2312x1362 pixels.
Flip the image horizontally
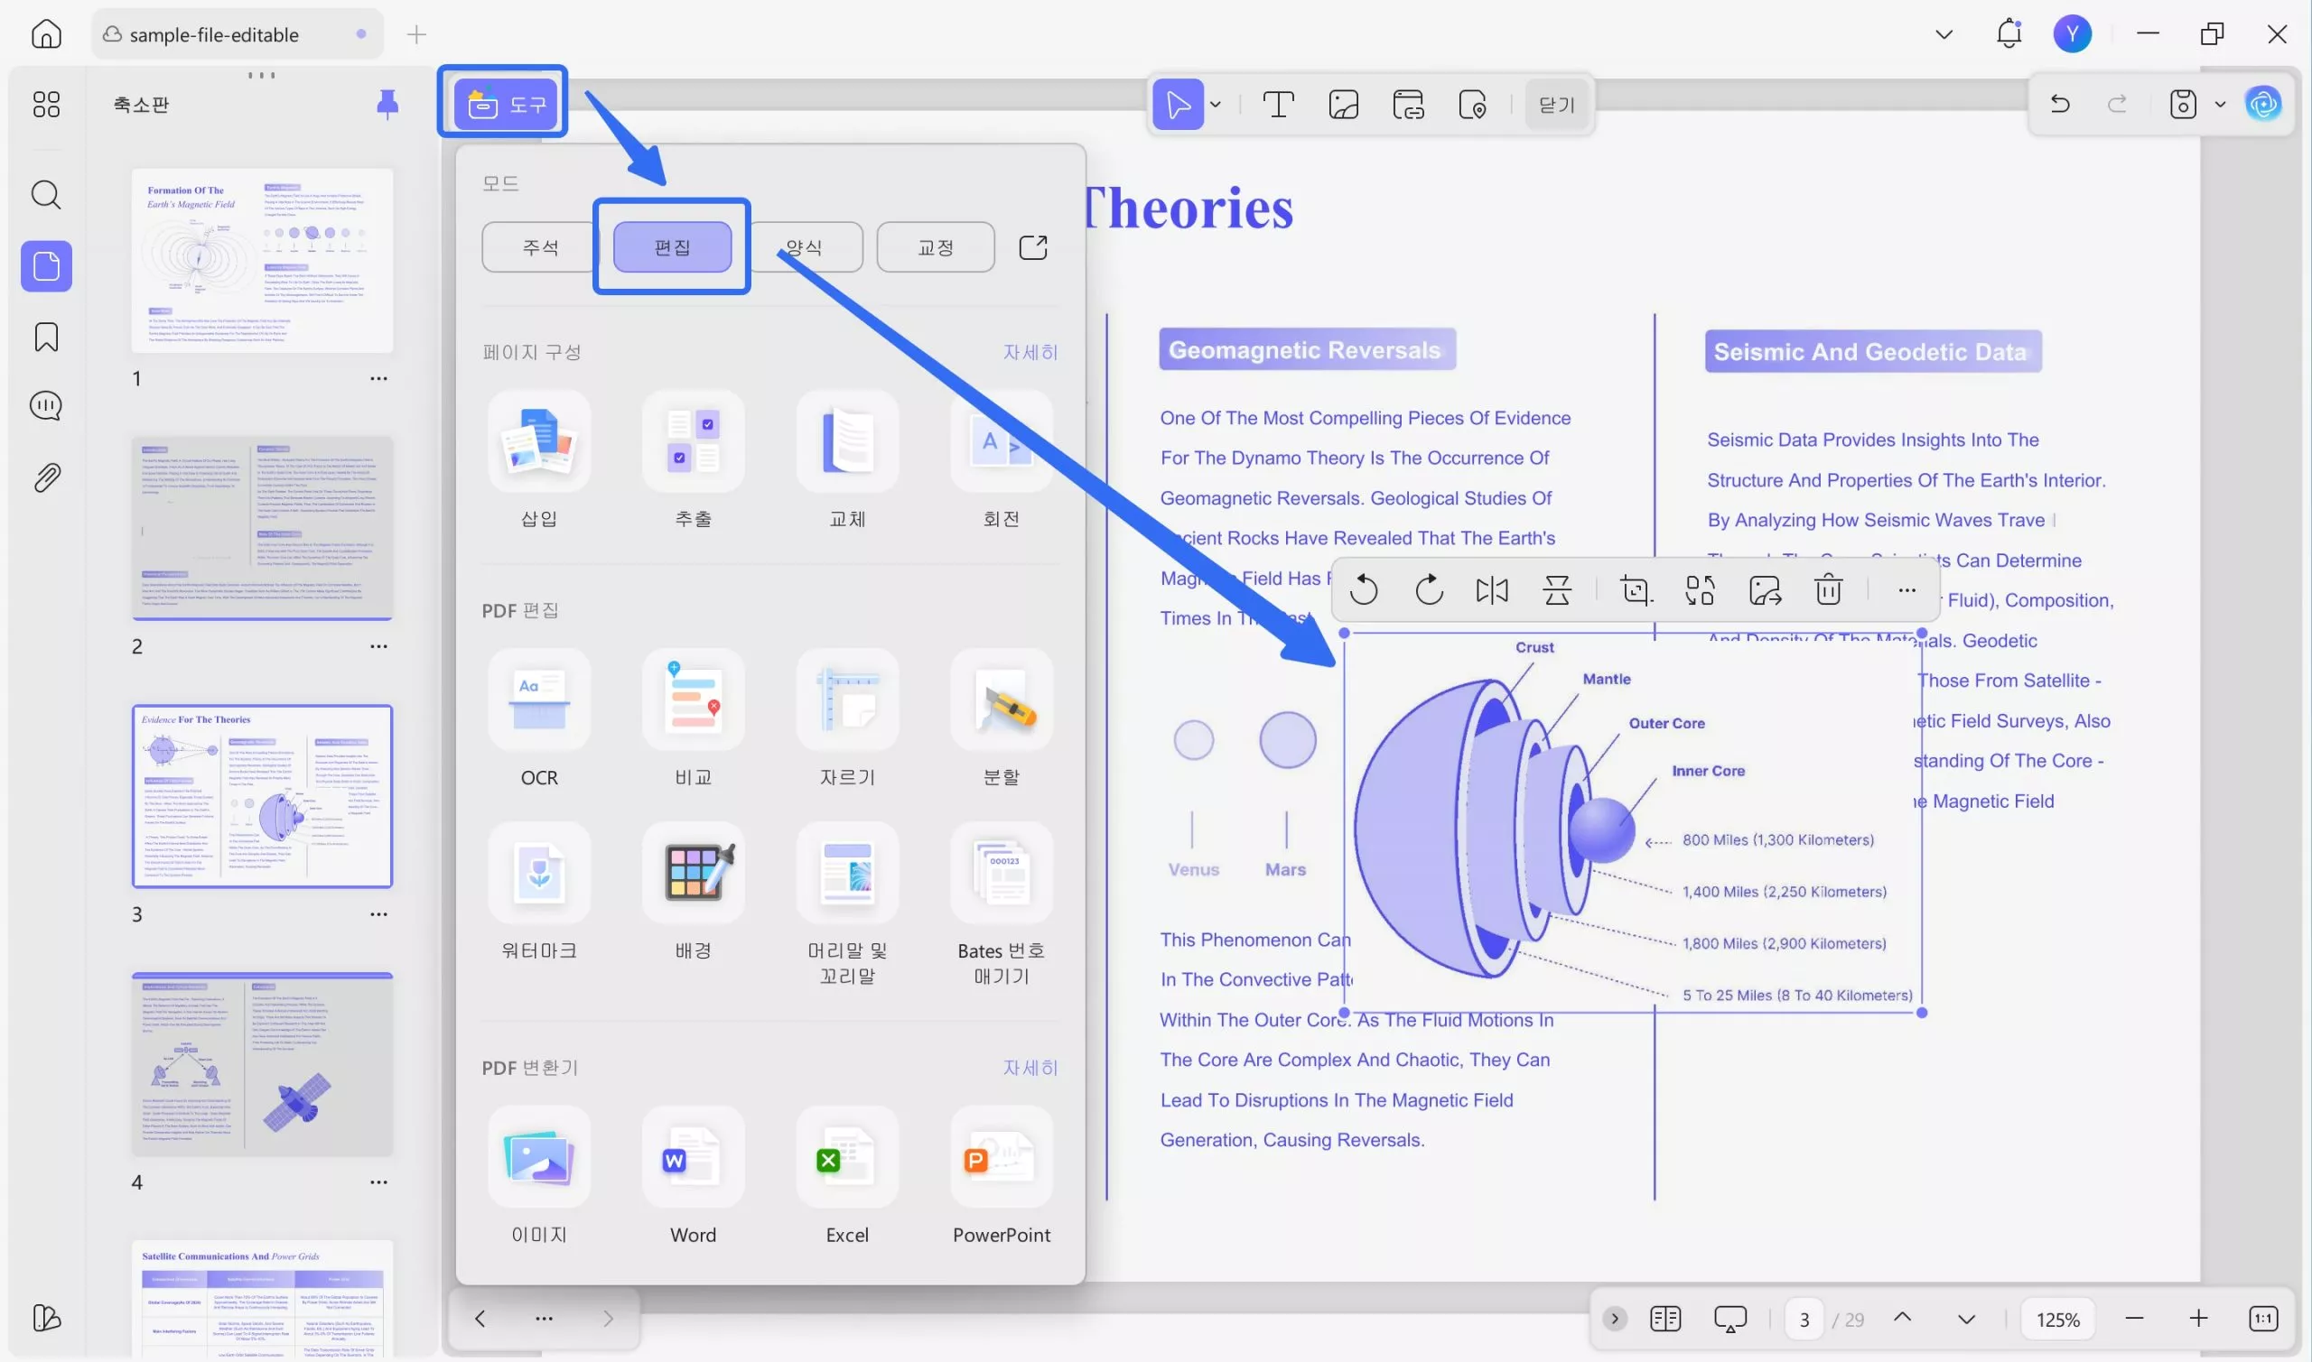click(1491, 590)
